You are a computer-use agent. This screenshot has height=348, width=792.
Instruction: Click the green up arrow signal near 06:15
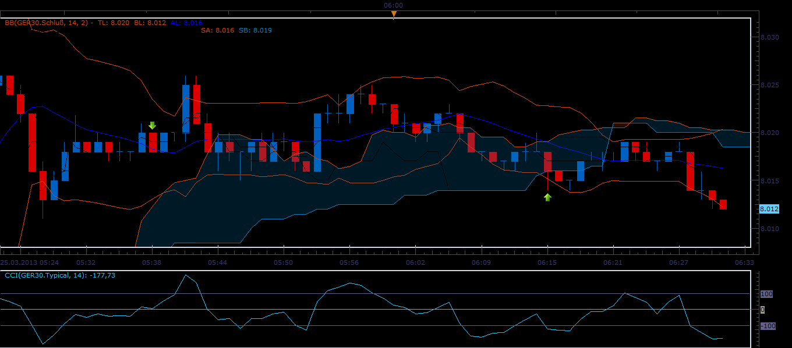547,197
